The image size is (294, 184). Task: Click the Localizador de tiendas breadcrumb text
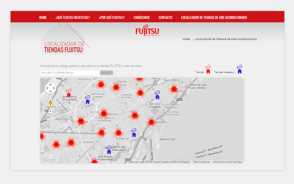(x=226, y=39)
